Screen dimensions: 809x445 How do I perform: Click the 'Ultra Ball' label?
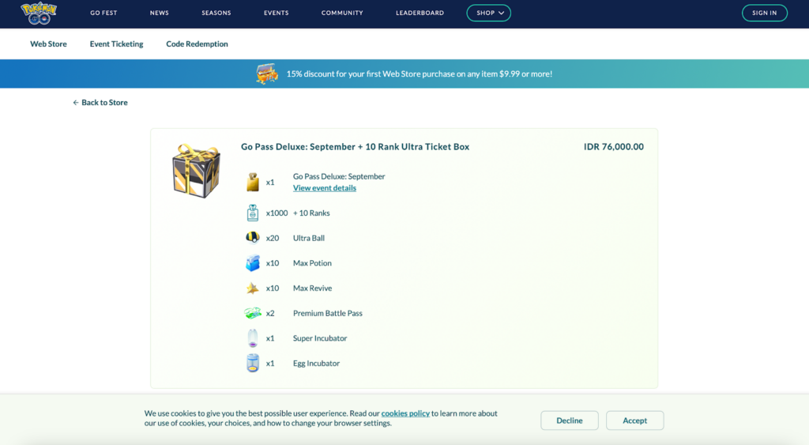coord(309,238)
